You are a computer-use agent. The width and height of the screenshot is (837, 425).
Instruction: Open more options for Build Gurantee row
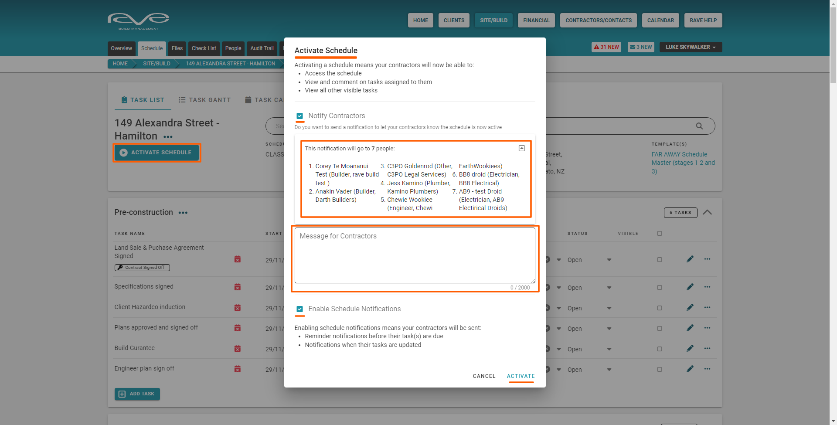point(707,348)
